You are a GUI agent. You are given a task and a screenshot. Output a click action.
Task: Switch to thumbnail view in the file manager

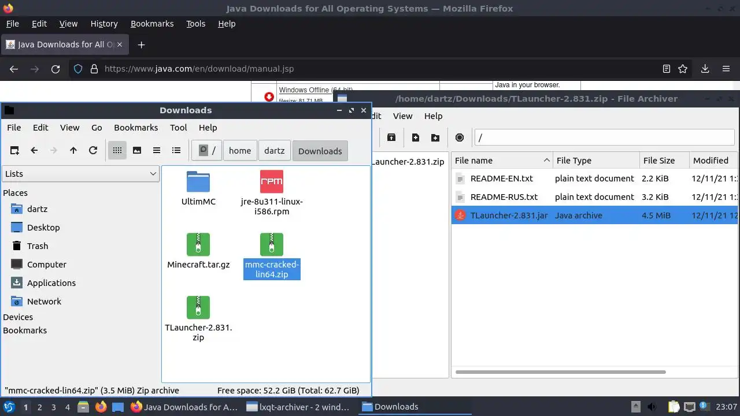pos(137,151)
